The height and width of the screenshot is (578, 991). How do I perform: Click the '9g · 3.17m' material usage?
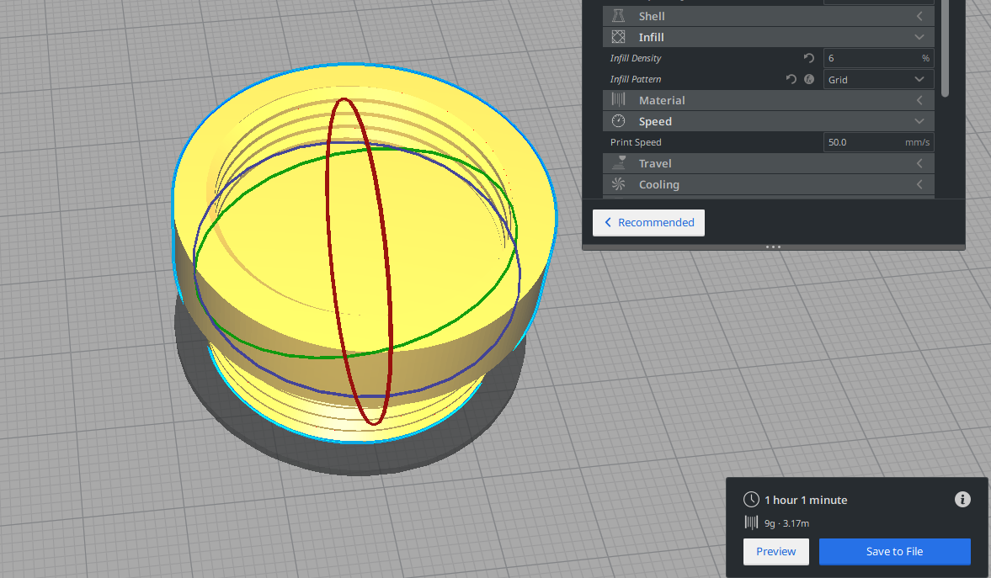coord(786,523)
